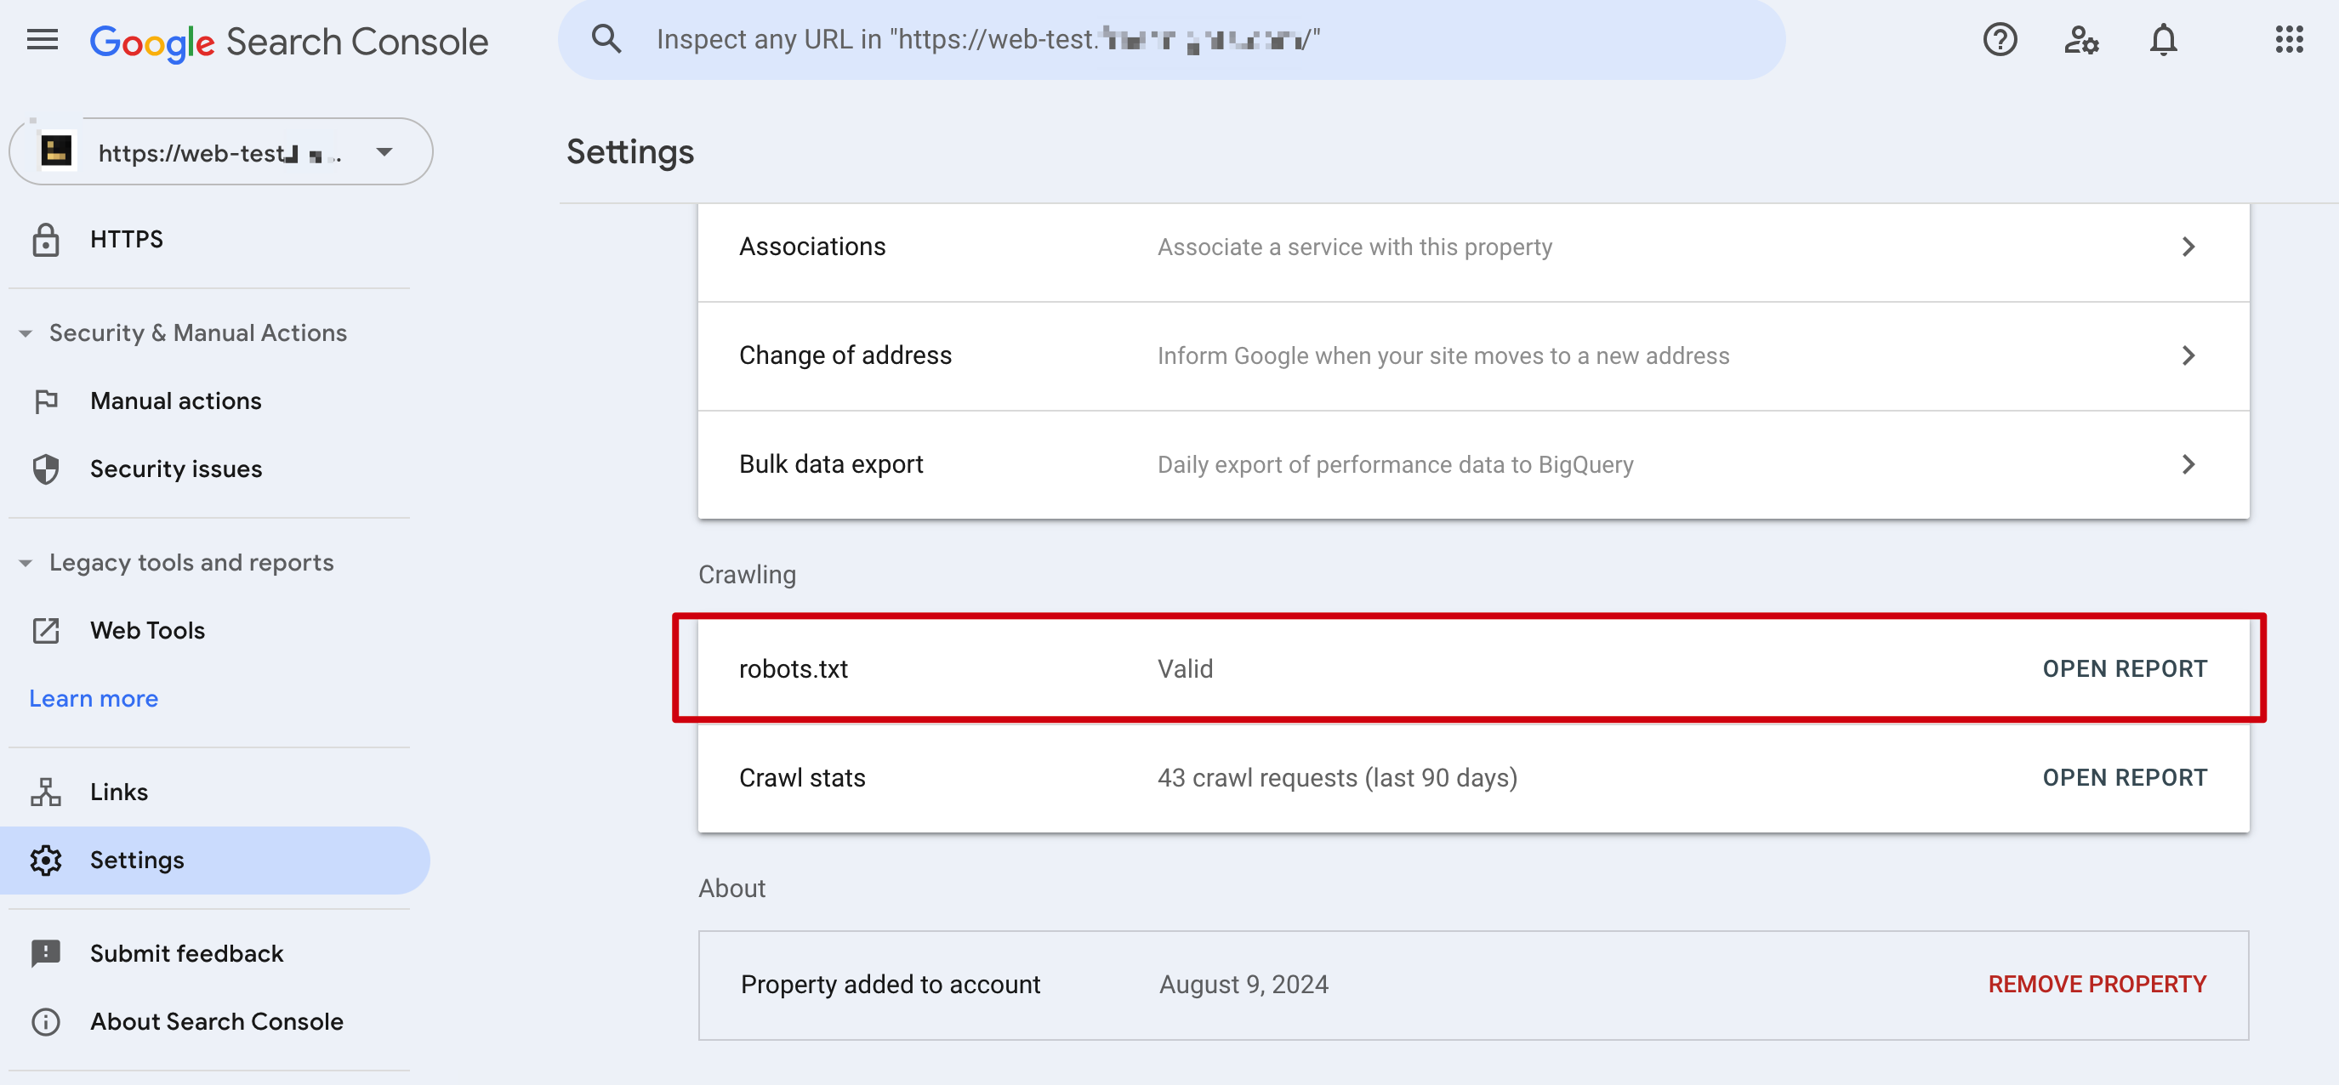Collapse Legacy tools and reports section

26,563
